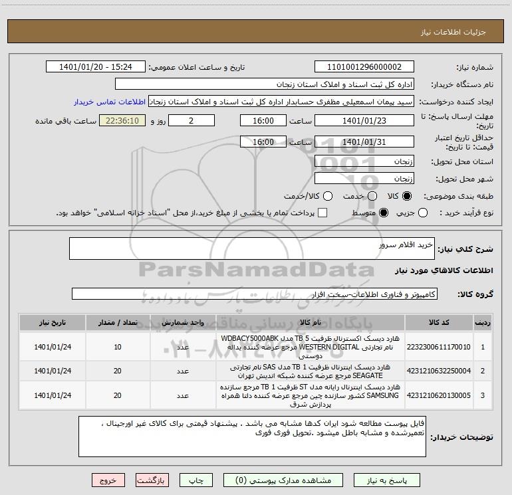Click the SEAGATE SAS hard disk name
The image size is (512, 495).
point(311,371)
